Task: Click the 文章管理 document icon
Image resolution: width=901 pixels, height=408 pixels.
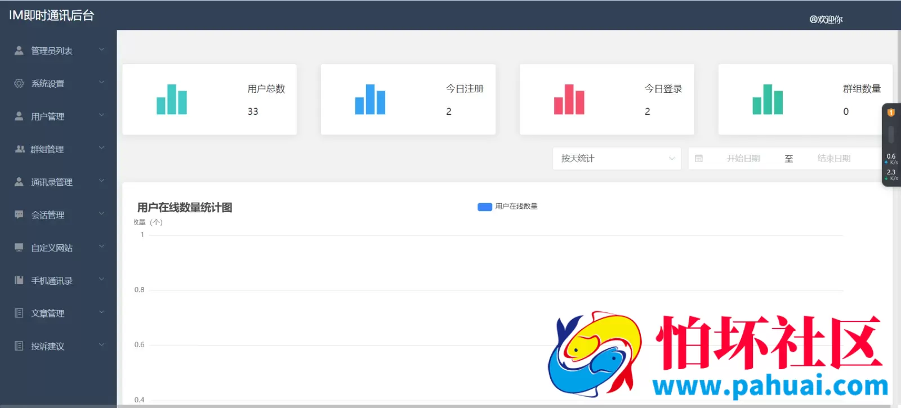Action: [x=19, y=313]
